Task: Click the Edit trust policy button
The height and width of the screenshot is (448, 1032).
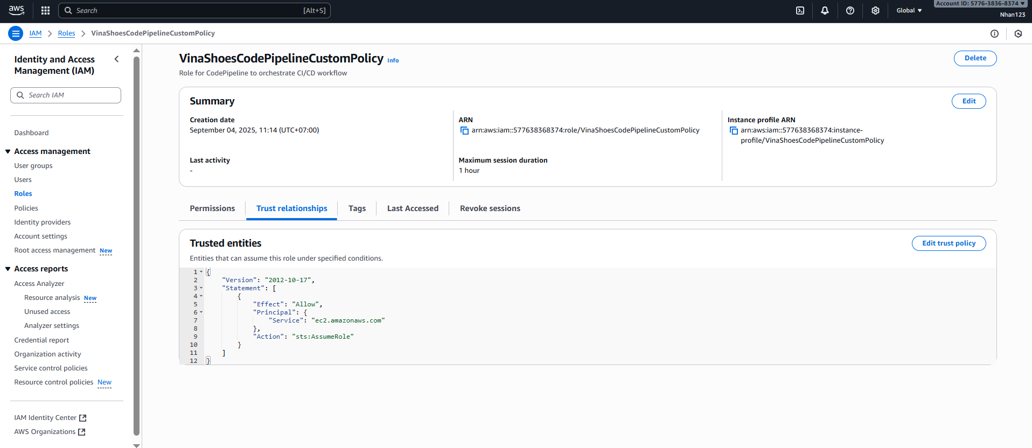Action: (949, 243)
